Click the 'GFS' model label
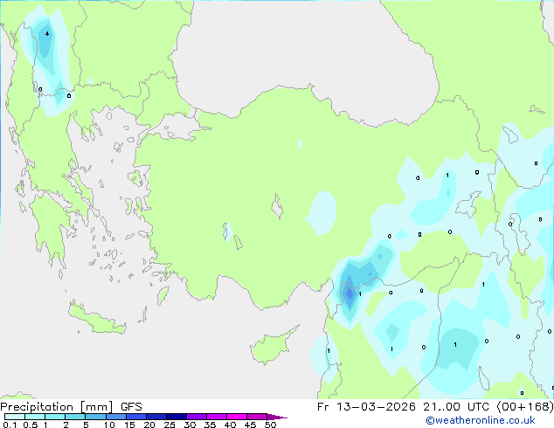The image size is (554, 428). (x=131, y=407)
